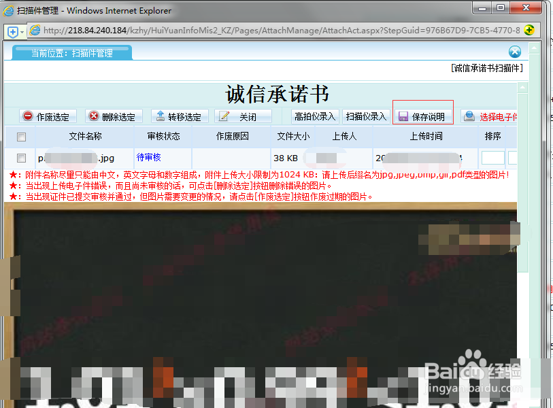This screenshot has height=408, width=553.
Task: Click the floppy disk icon on 保存说明
Action: coord(403,116)
